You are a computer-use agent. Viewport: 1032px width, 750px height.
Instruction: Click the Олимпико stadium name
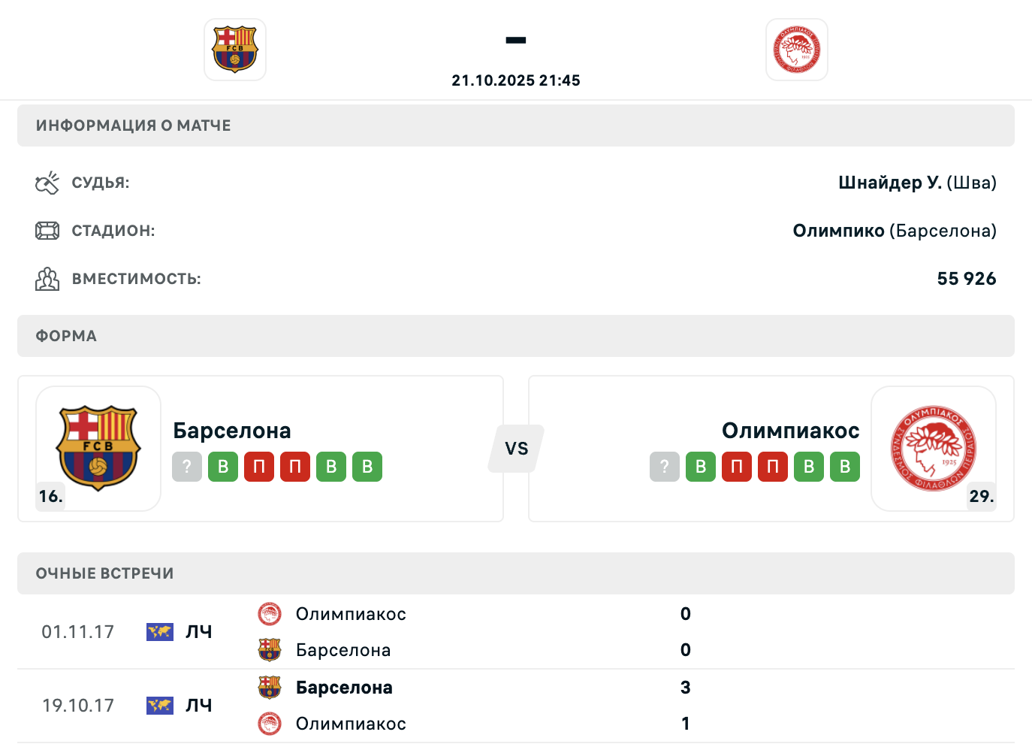click(838, 231)
